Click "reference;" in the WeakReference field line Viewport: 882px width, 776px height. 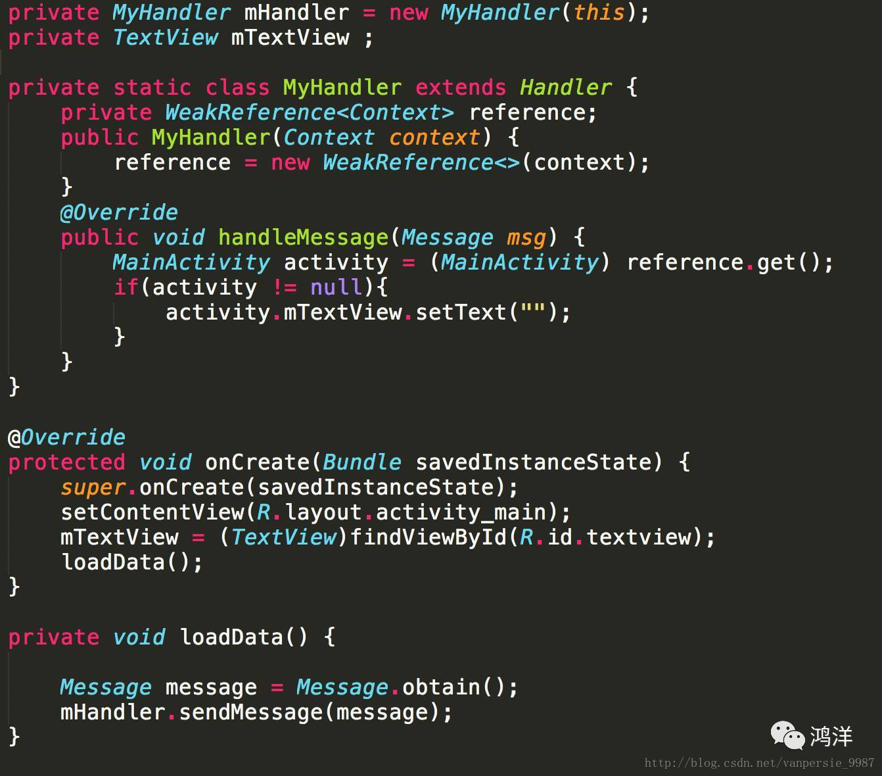tap(533, 112)
